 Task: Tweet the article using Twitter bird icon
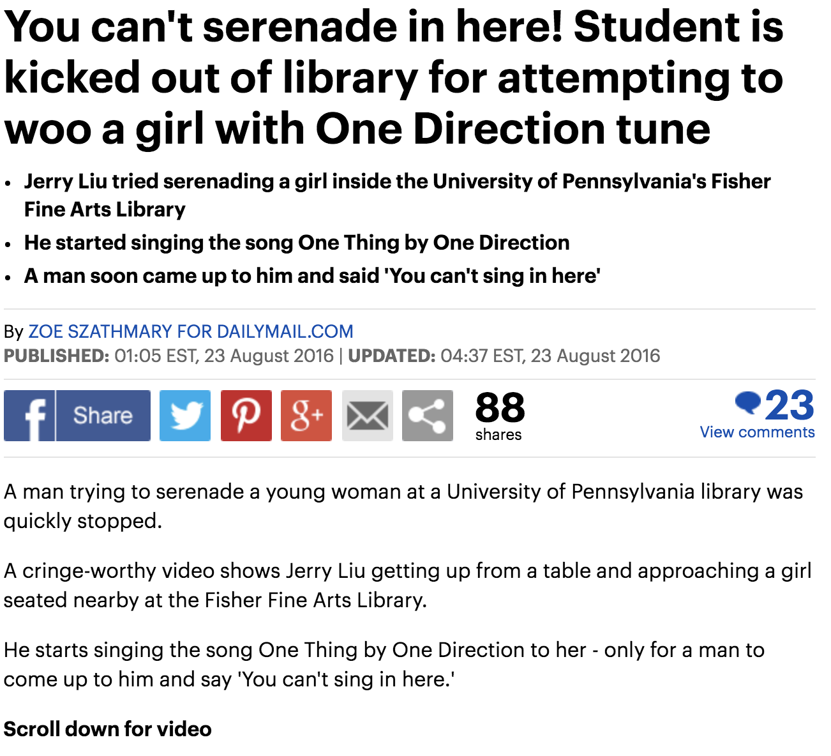pos(185,416)
